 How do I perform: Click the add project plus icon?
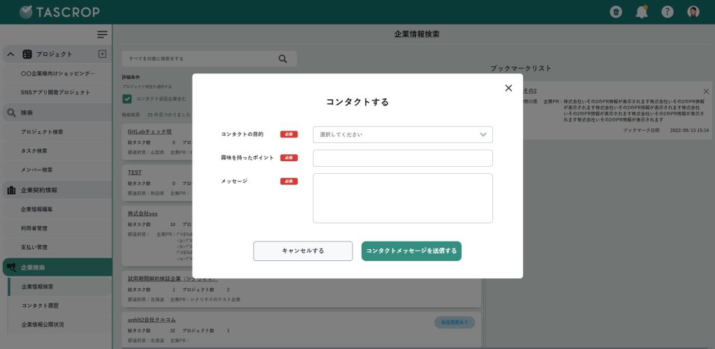pyautogui.click(x=102, y=54)
